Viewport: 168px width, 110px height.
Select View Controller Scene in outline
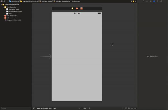click(x=11, y=4)
